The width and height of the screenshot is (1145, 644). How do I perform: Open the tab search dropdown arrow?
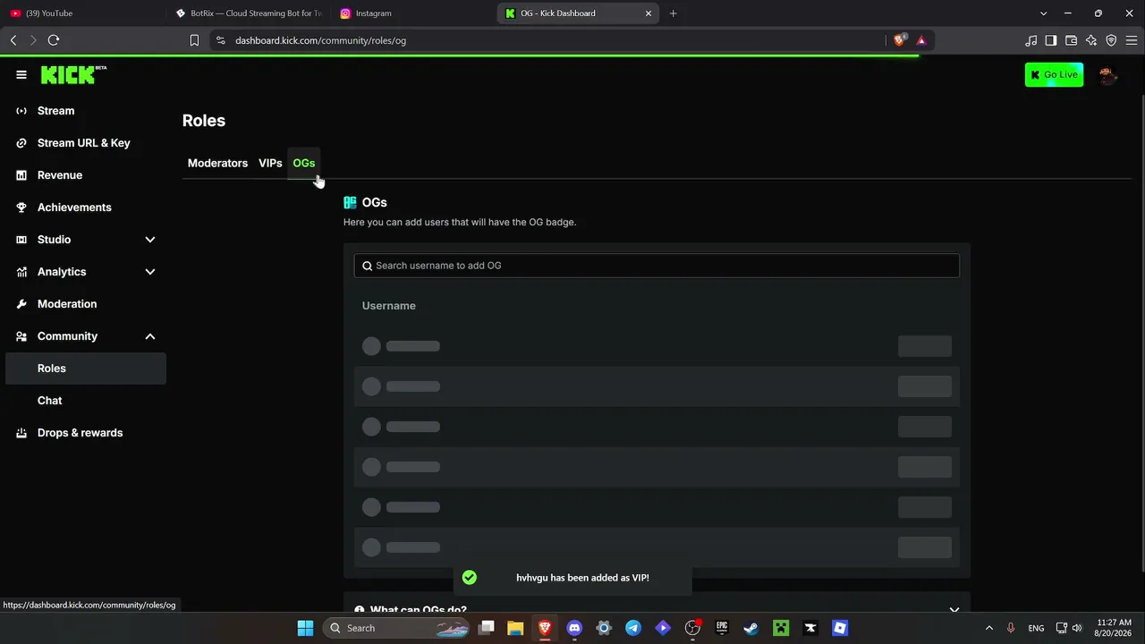(1043, 13)
